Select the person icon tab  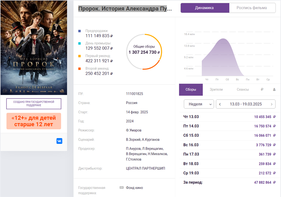click(x=274, y=89)
